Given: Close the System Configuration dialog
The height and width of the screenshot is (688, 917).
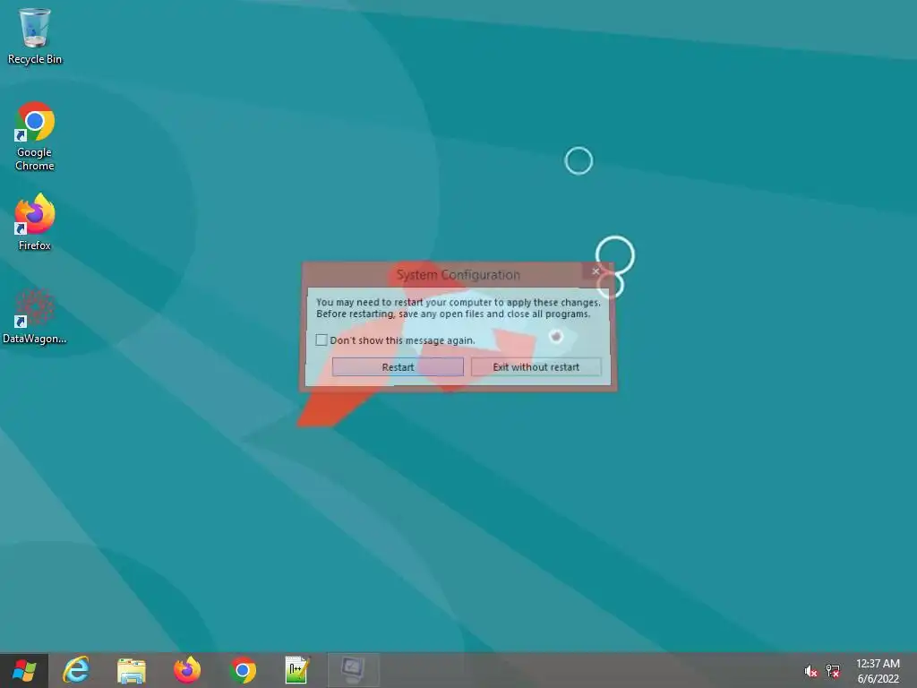Looking at the screenshot, I should coord(596,271).
